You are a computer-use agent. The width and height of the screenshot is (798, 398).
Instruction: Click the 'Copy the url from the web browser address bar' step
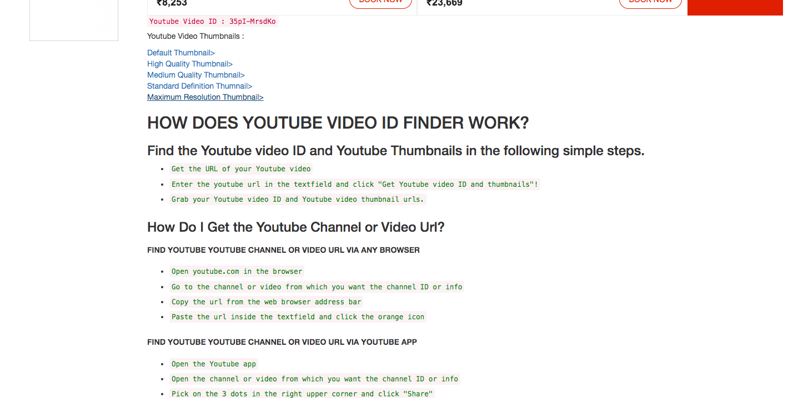(x=267, y=302)
